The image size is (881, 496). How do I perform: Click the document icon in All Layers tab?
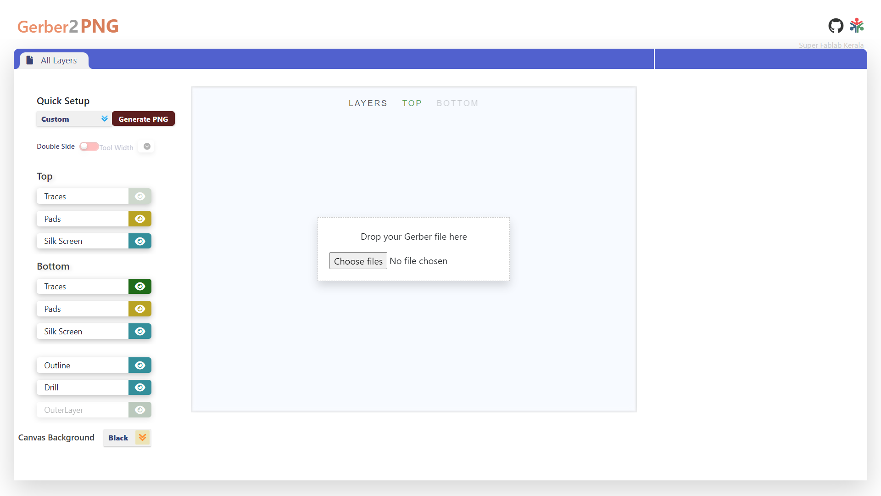tap(30, 60)
